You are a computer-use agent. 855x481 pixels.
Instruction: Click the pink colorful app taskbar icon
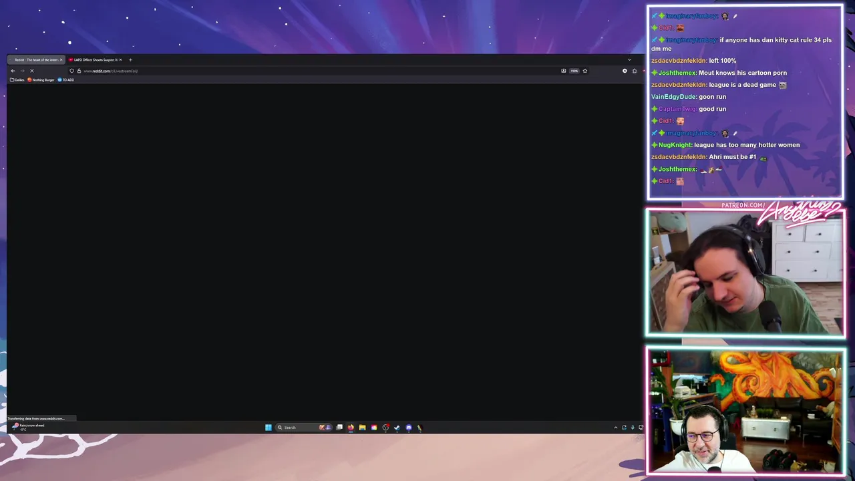pos(373,428)
